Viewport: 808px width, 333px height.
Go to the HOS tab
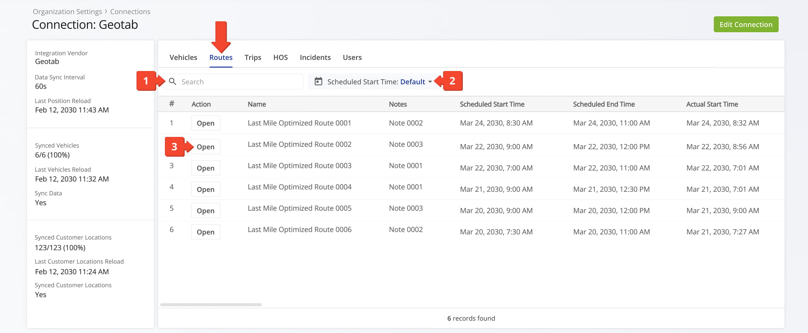[x=281, y=57]
